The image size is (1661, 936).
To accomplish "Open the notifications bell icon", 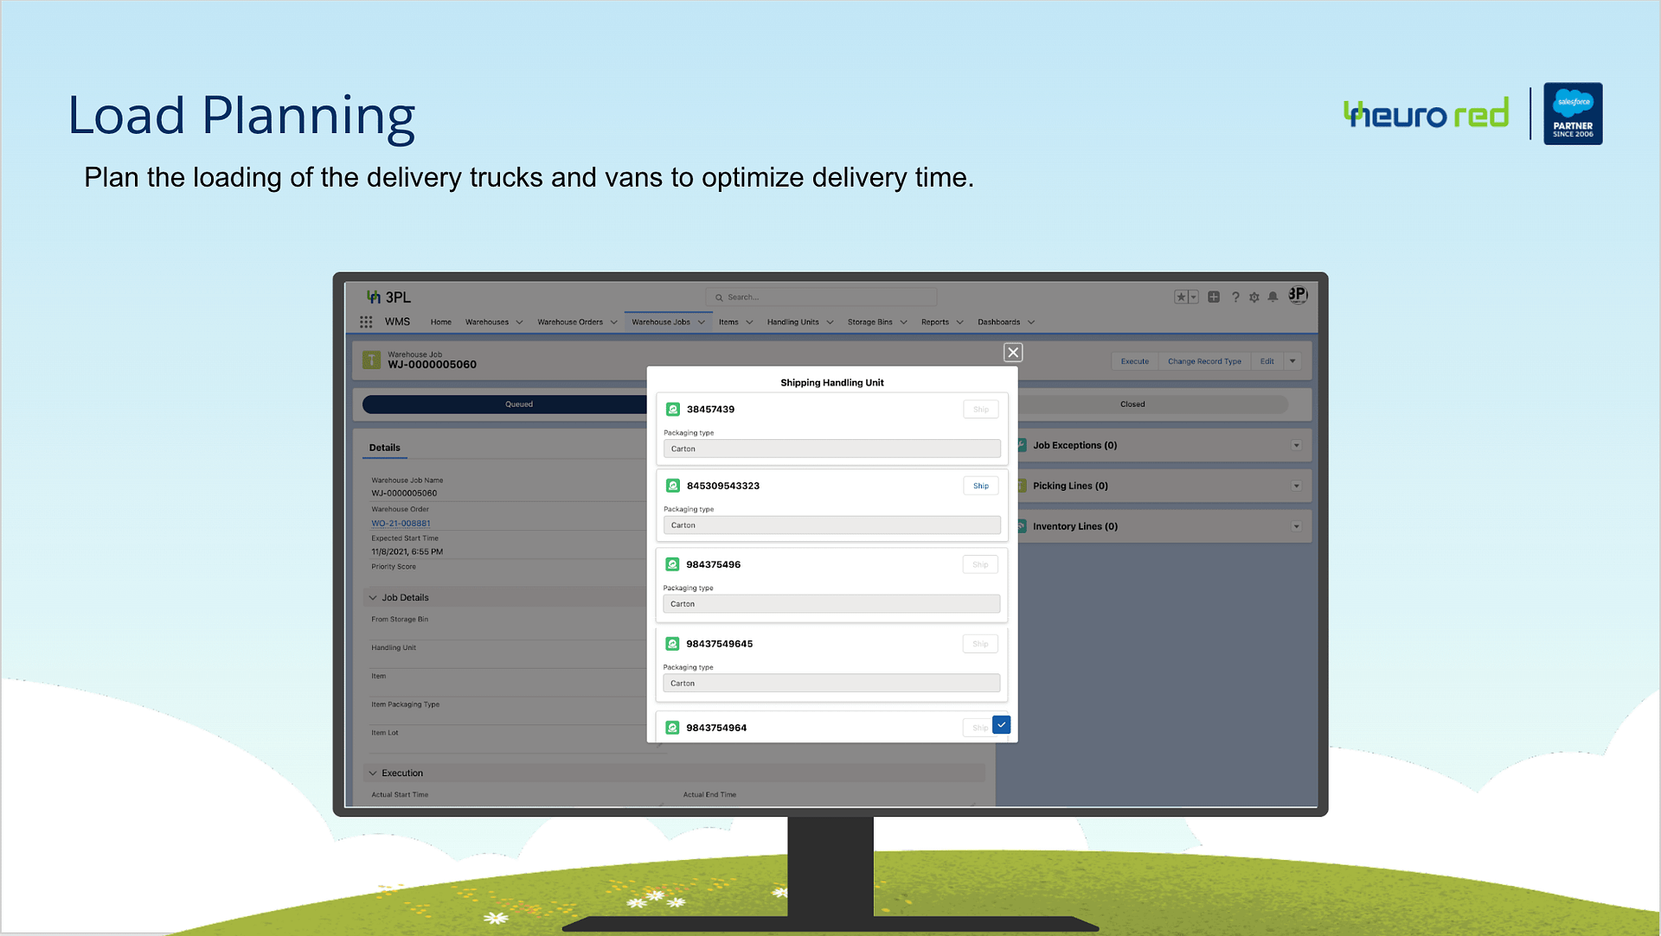I will [1273, 296].
